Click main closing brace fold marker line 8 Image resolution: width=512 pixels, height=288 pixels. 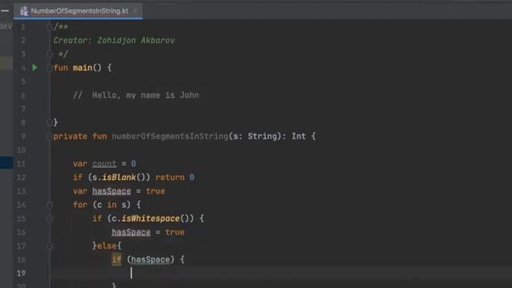[x=50, y=122]
